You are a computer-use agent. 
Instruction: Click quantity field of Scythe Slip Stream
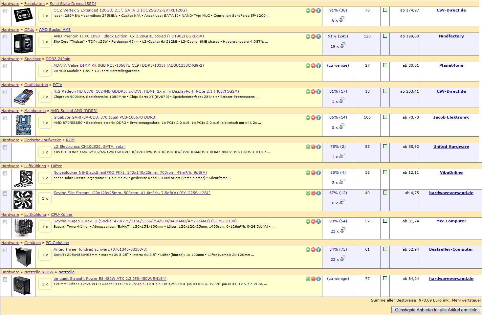45,198
